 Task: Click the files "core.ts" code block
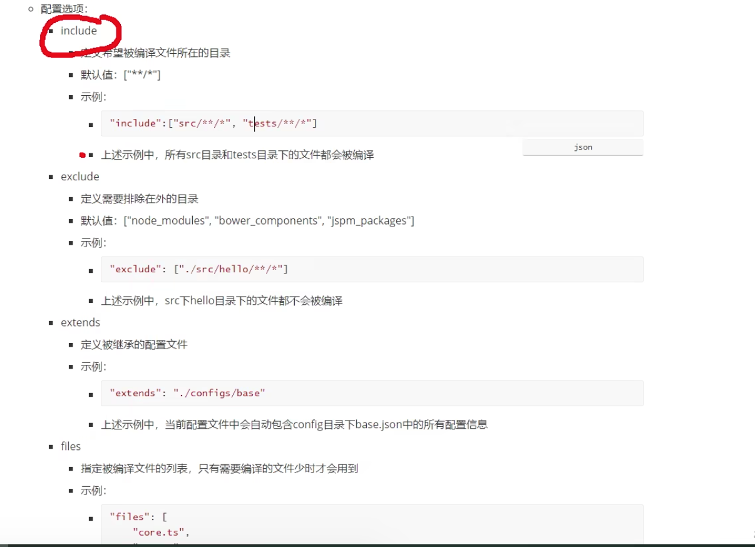[x=372, y=524]
